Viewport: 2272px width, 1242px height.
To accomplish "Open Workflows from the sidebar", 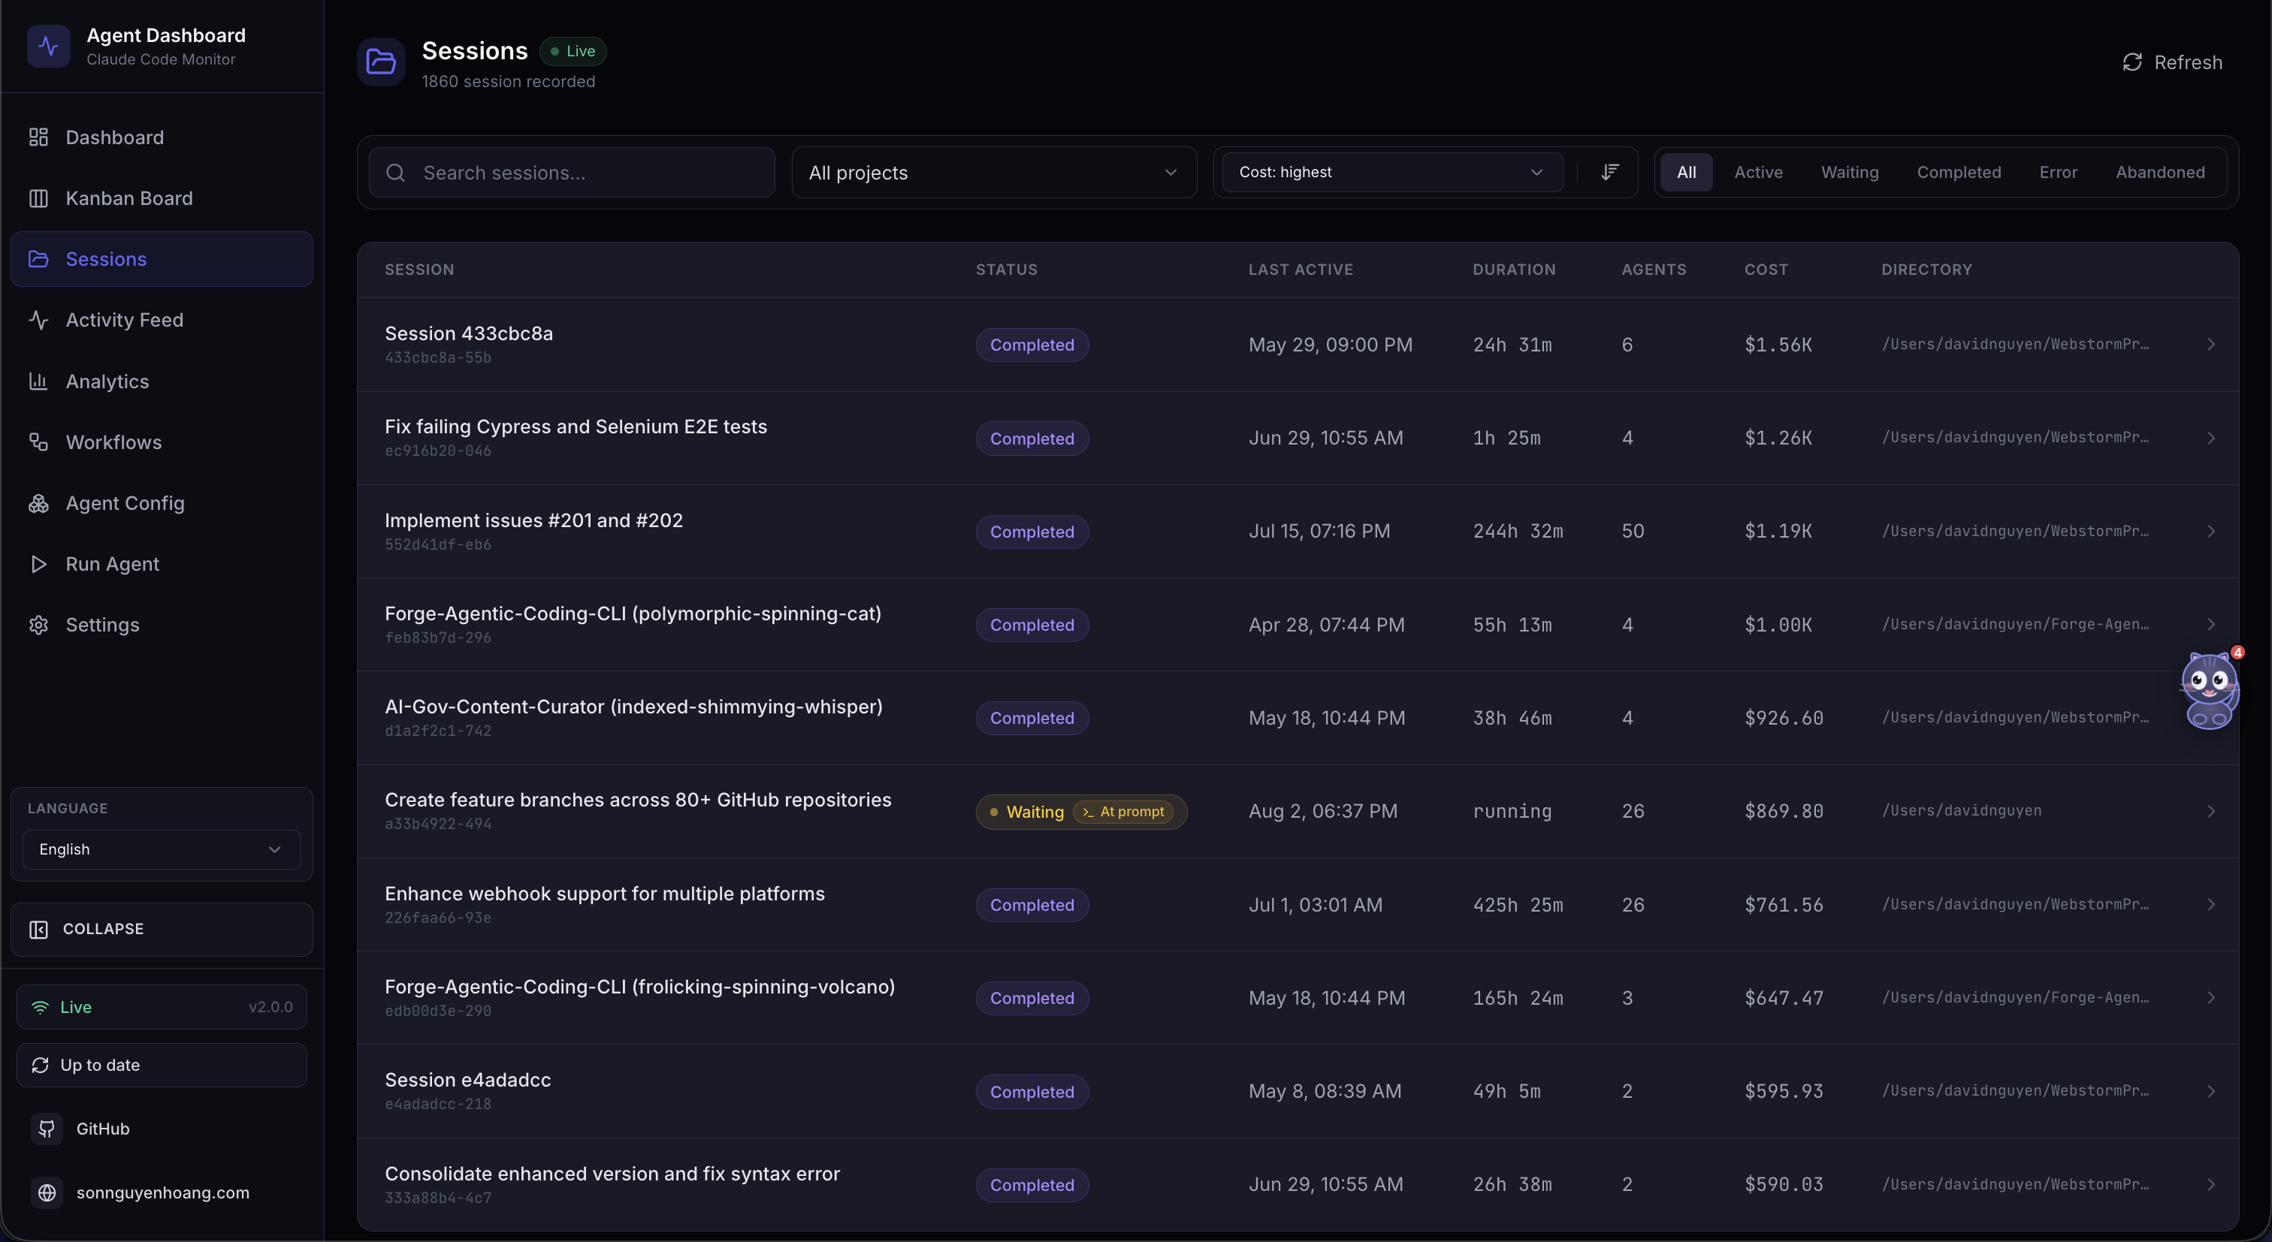I will 162,442.
